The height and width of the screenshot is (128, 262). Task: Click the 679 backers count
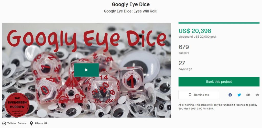[x=184, y=47]
